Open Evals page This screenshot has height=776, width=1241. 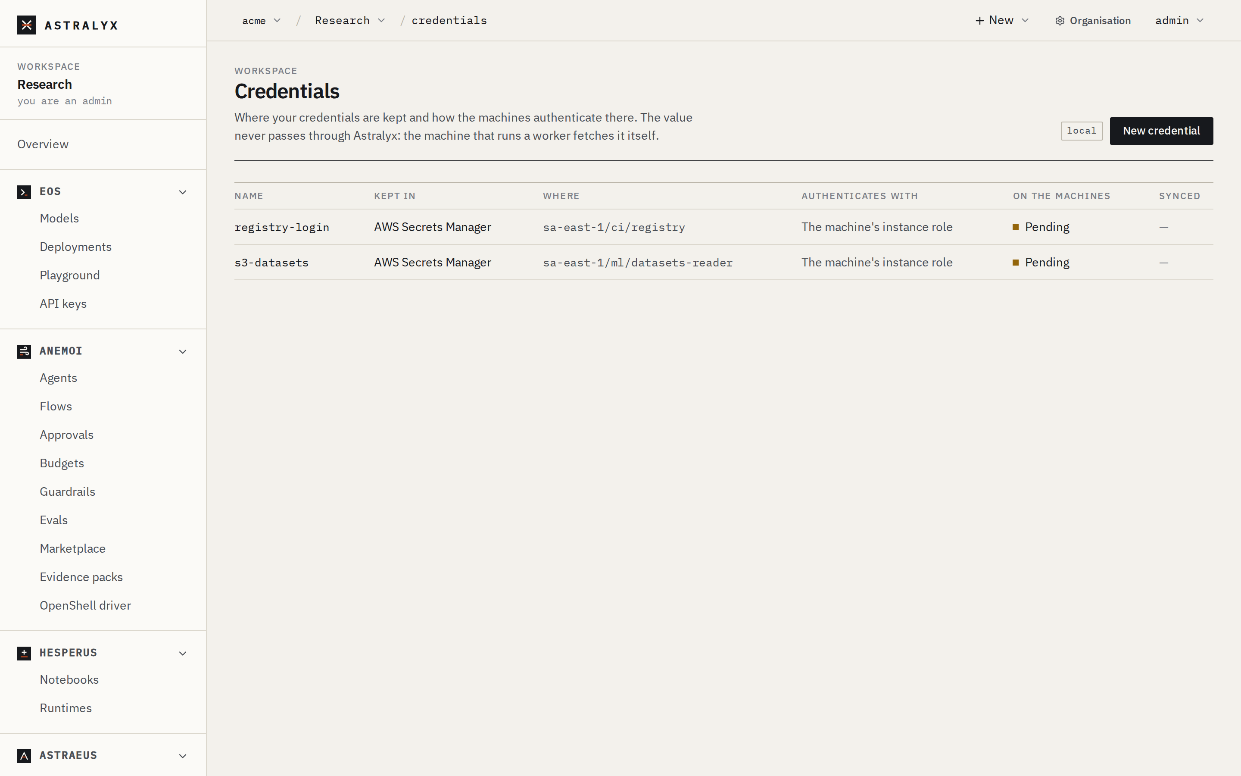coord(54,520)
